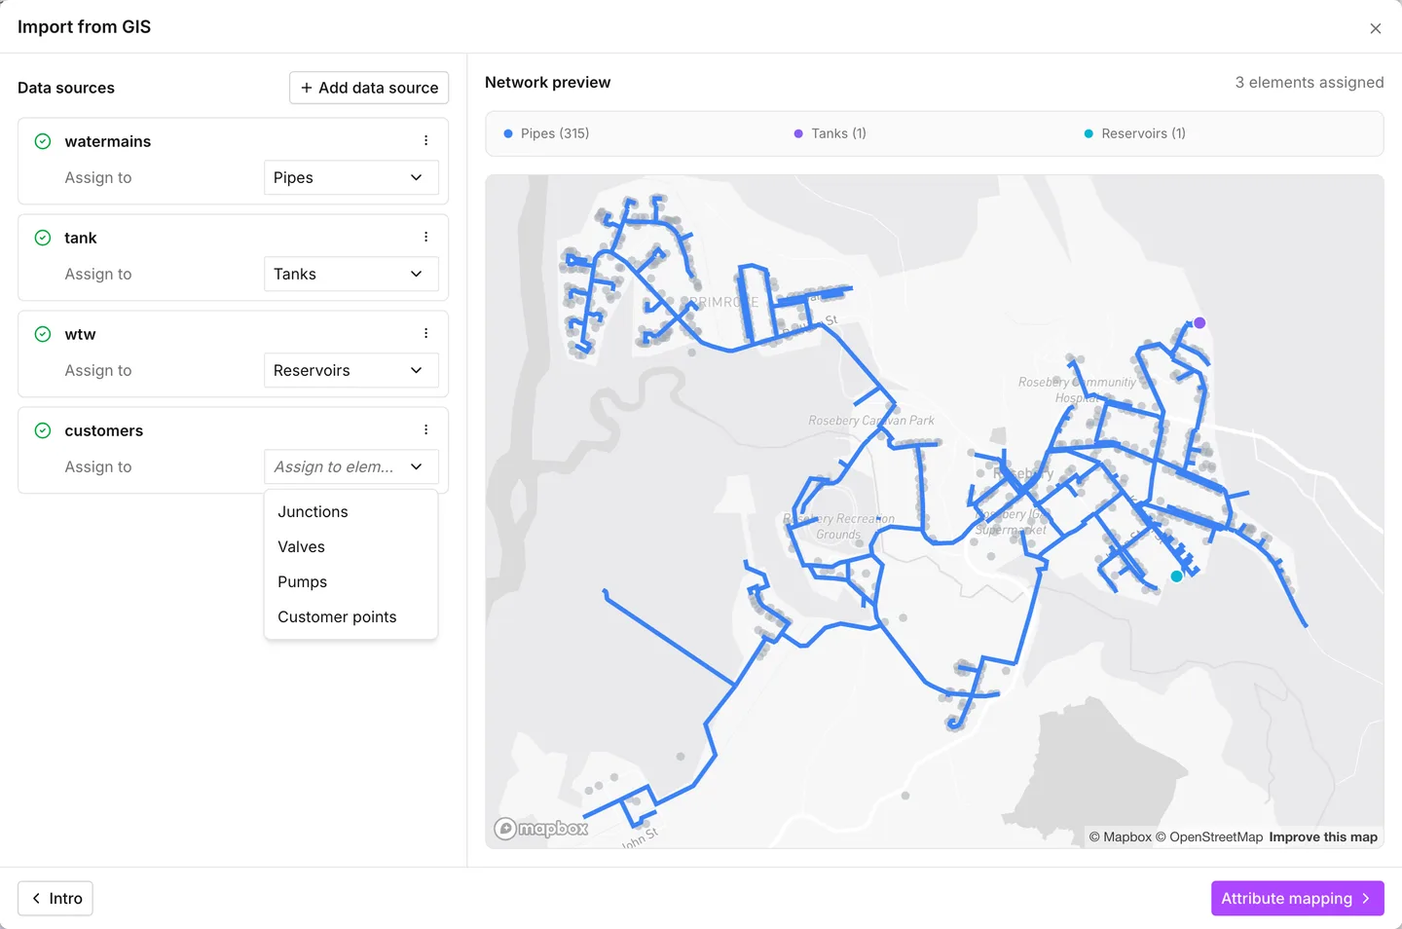Open the customers more options menu
1402x929 pixels.
[425, 430]
